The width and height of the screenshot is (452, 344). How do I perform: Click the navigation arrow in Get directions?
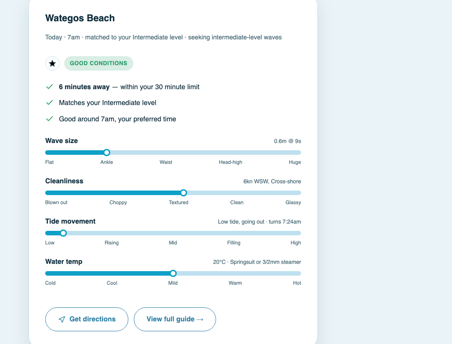[x=61, y=319]
